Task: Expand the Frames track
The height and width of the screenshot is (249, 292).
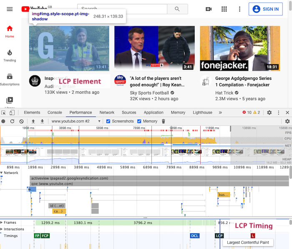Action: tap(2, 222)
